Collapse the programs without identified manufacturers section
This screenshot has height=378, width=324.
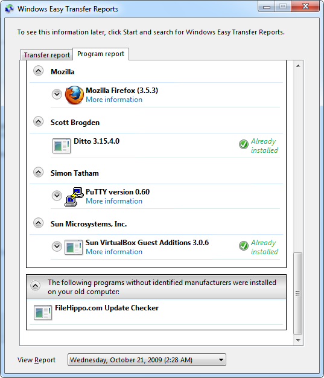36,286
